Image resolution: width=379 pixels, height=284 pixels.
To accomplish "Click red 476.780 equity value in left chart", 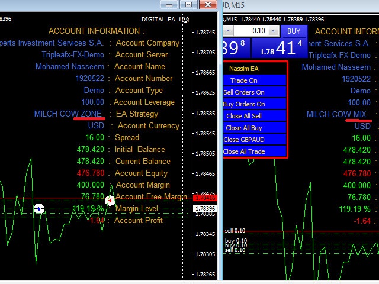I will pos(91,173).
